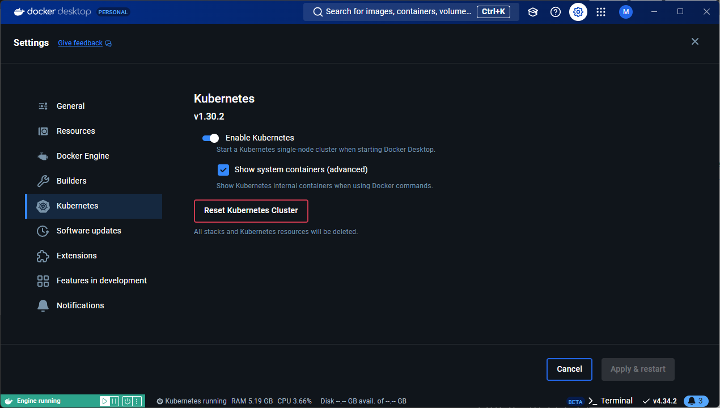Viewport: 720px width, 408px height.
Task: Open the engine three-dot menu in status bar
Action: [x=137, y=401]
